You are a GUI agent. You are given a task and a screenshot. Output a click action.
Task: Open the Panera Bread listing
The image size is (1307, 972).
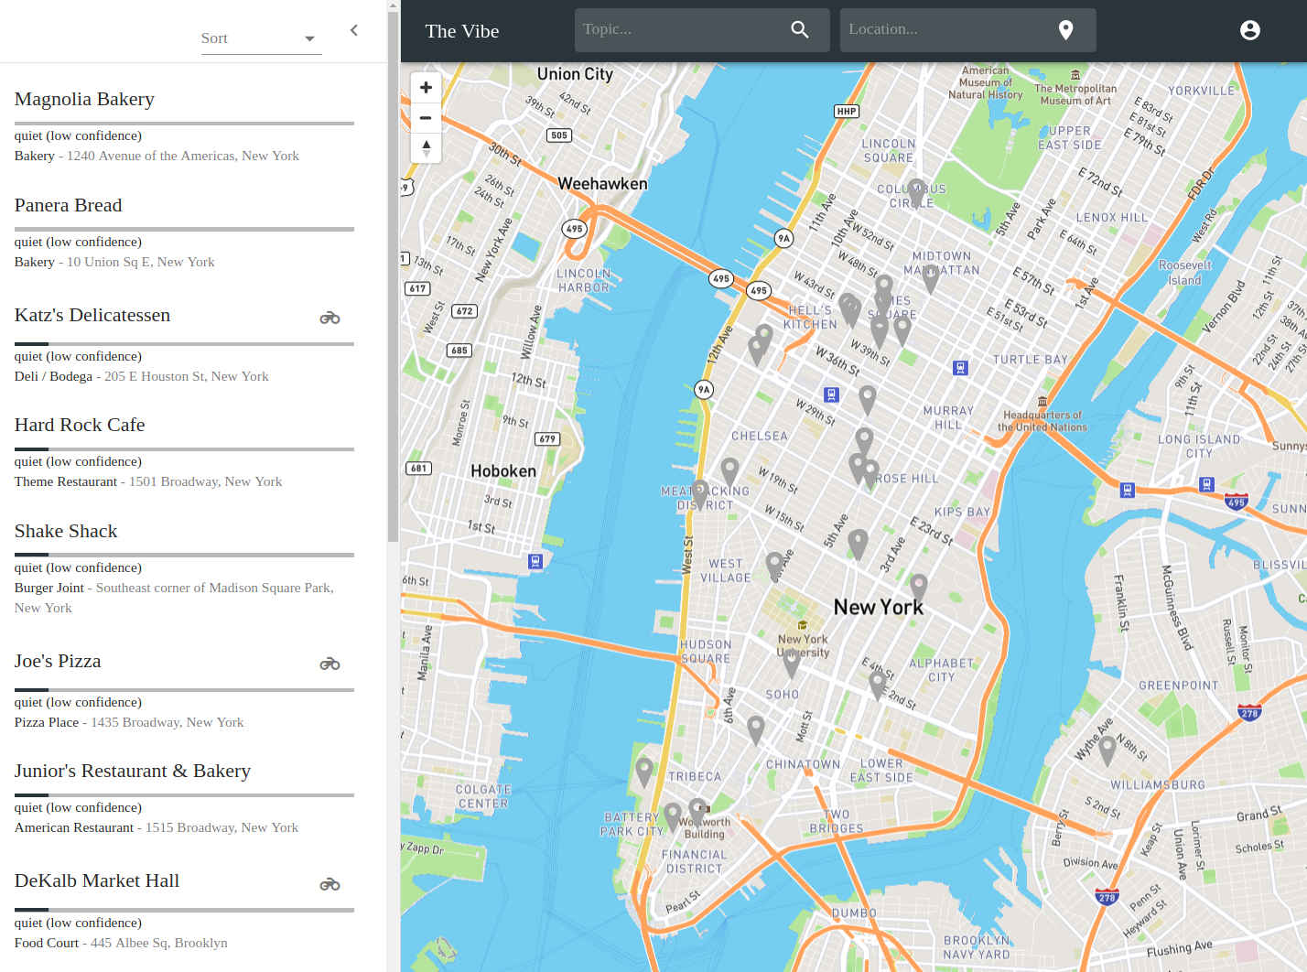[x=68, y=205]
